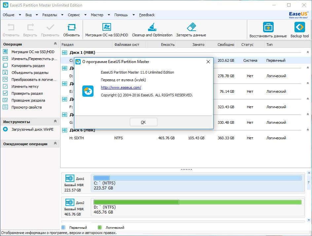This screenshot has width=312, height=236.
Task: Collapse the Диск 6 (MBR) group
Action: point(308,130)
